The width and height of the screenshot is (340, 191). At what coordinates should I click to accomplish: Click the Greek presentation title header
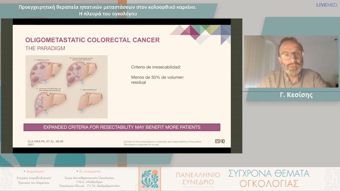click(x=108, y=10)
